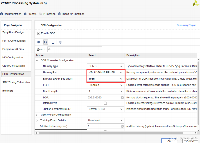
Task: Open Effective DRAM Bus Width dropdown
Action: tap(121, 79)
